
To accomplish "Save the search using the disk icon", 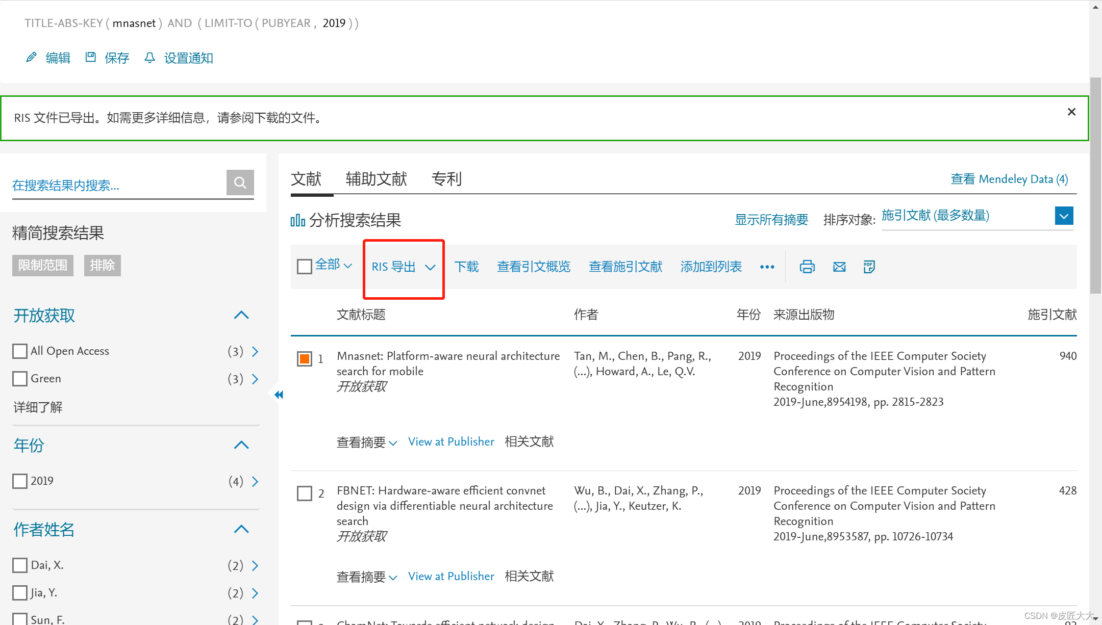I will (x=91, y=57).
